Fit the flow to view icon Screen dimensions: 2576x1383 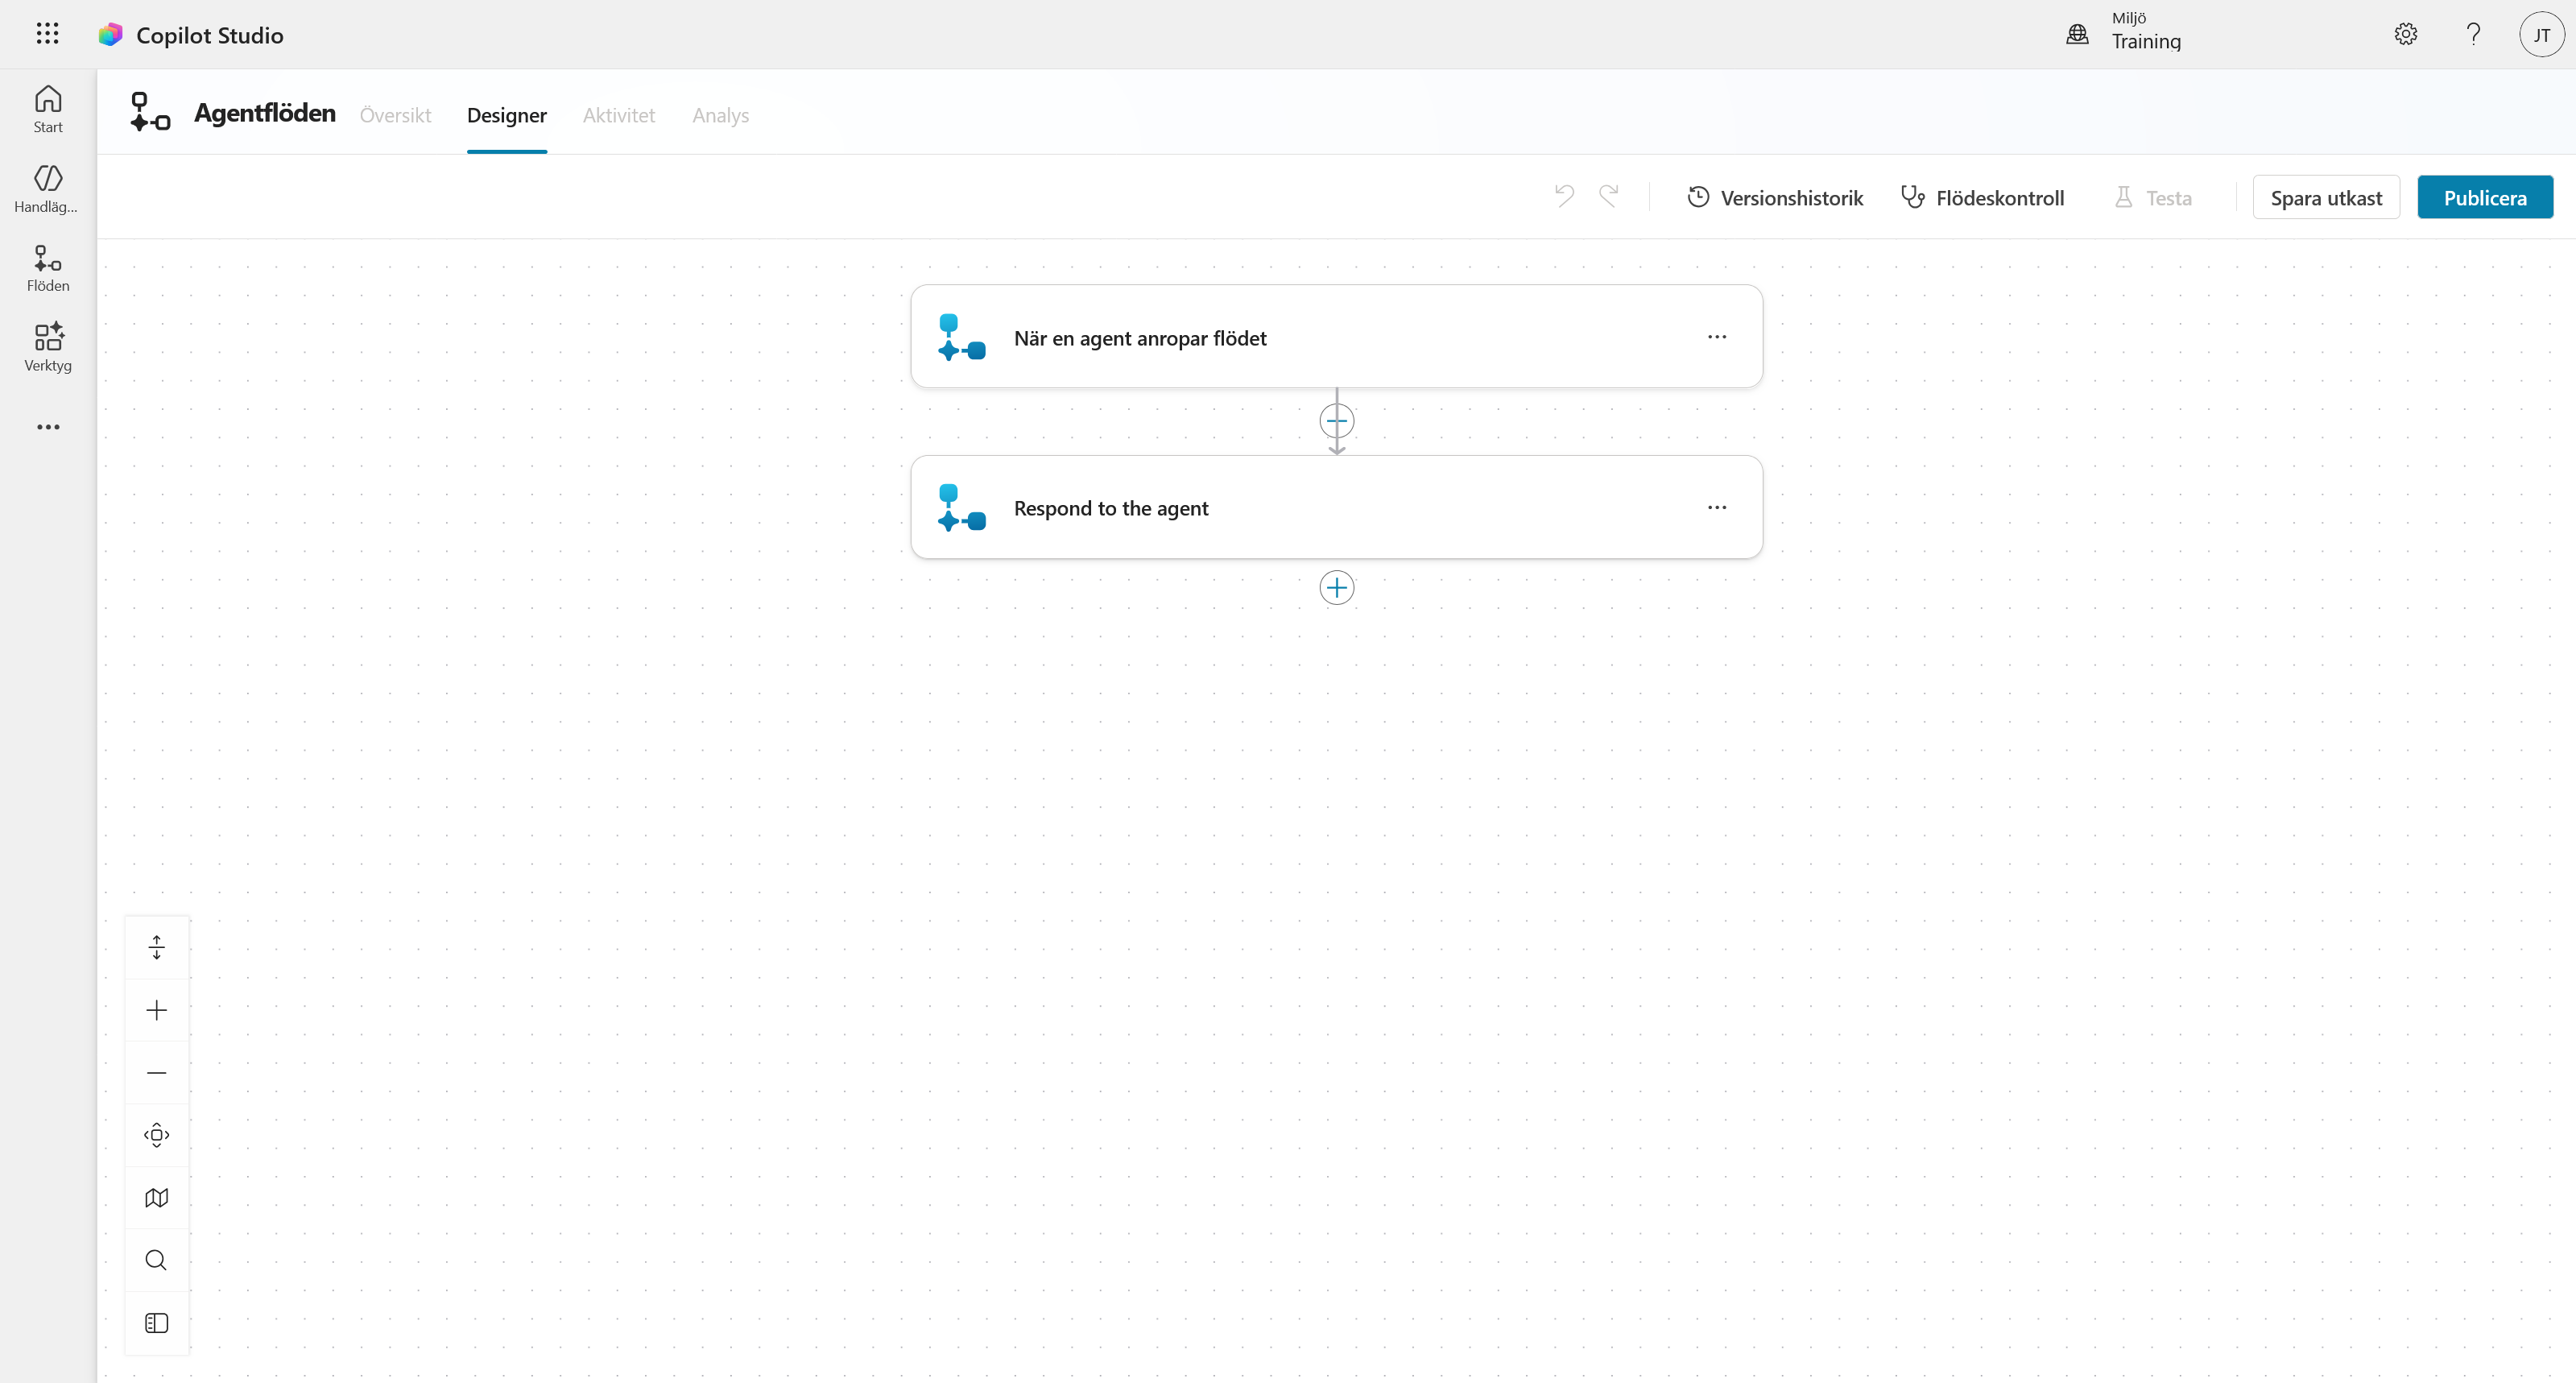(157, 1135)
